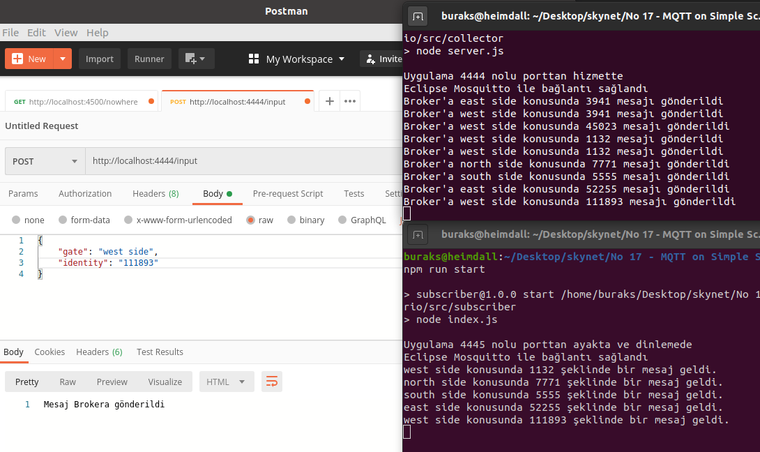
Task: Click 'node index.js' line in lower terminal
Action: [450, 319]
